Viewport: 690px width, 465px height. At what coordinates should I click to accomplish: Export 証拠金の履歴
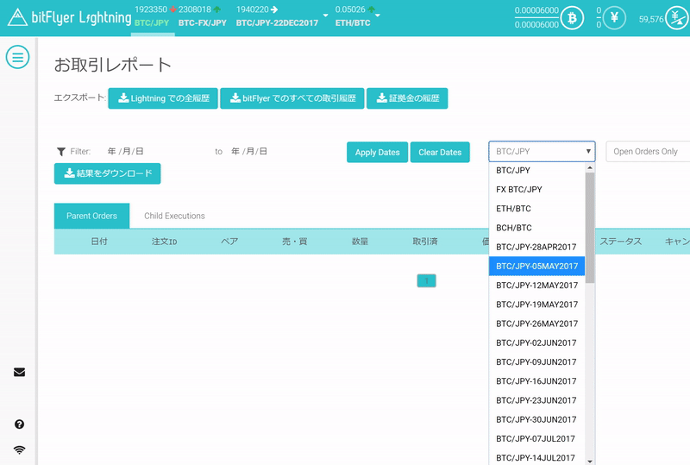tap(407, 98)
